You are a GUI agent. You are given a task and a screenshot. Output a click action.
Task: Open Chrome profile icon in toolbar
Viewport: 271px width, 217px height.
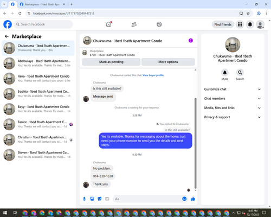pos(259,14)
